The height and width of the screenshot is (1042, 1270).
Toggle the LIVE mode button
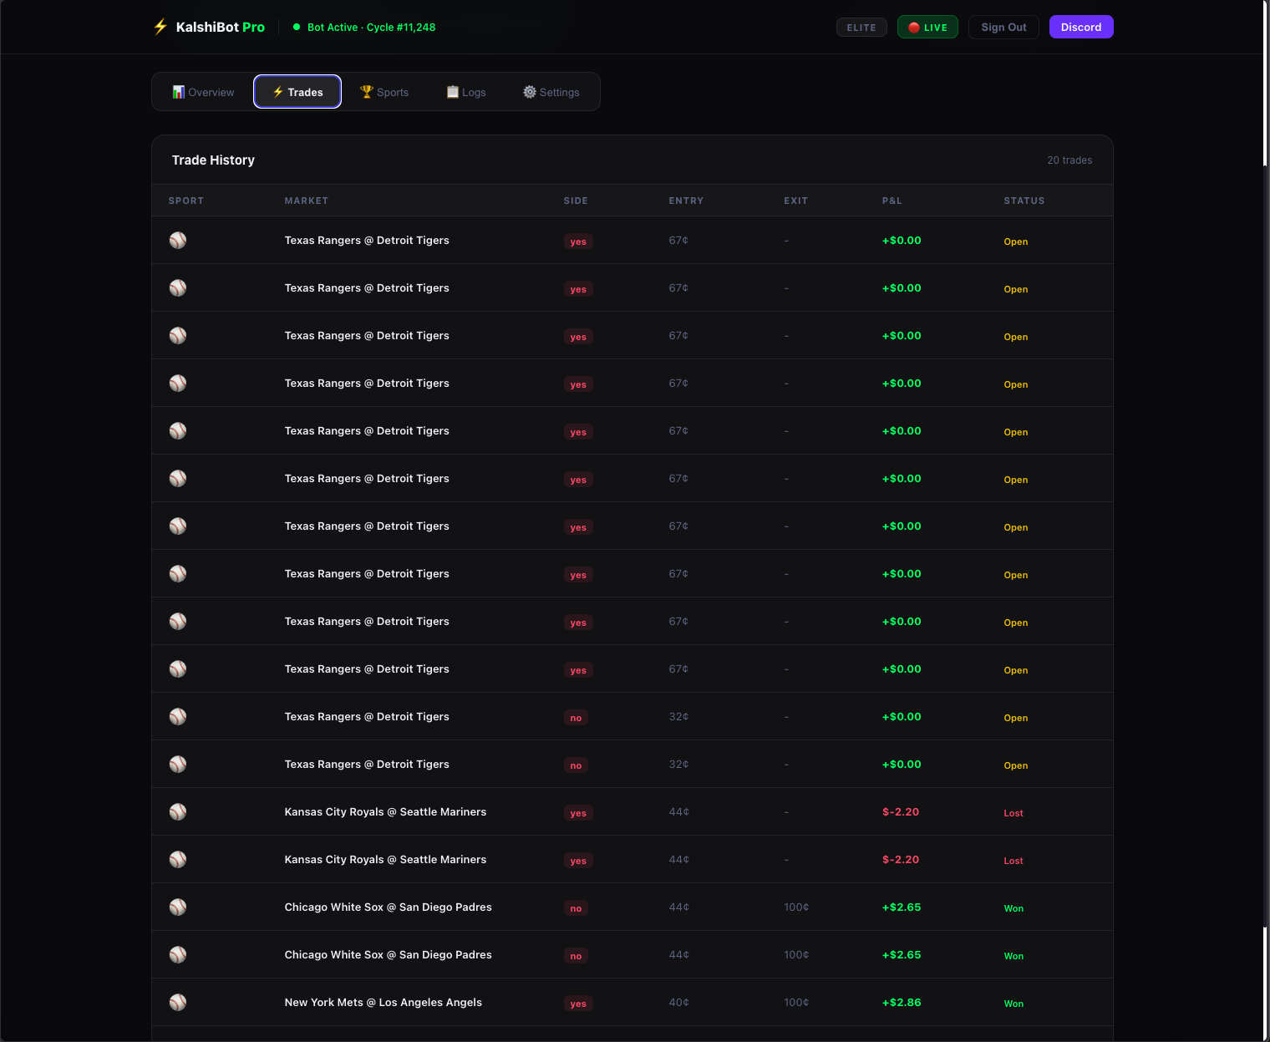point(927,27)
